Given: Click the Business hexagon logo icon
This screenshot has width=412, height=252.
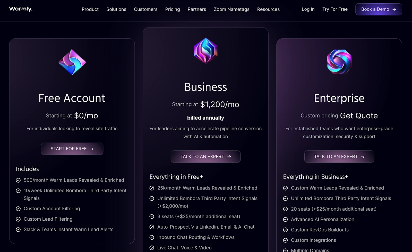Looking at the screenshot, I should coord(205,51).
